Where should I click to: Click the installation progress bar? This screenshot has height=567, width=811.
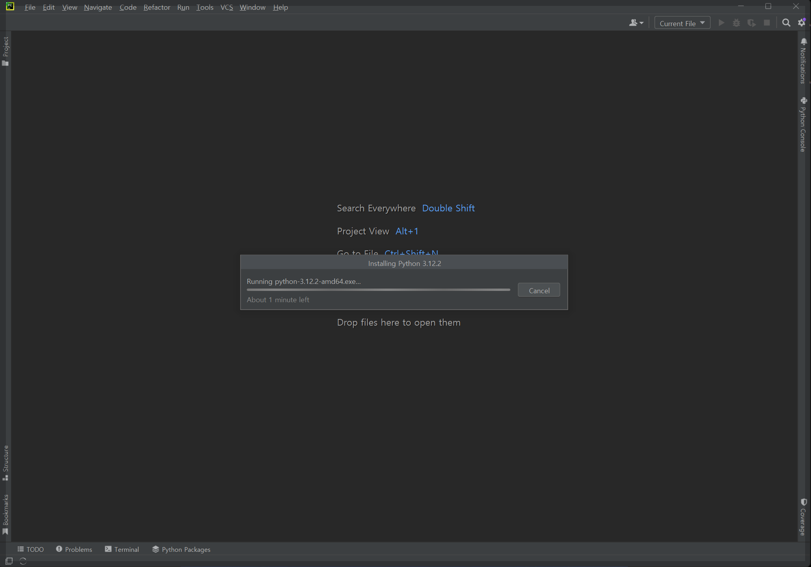[378, 290]
